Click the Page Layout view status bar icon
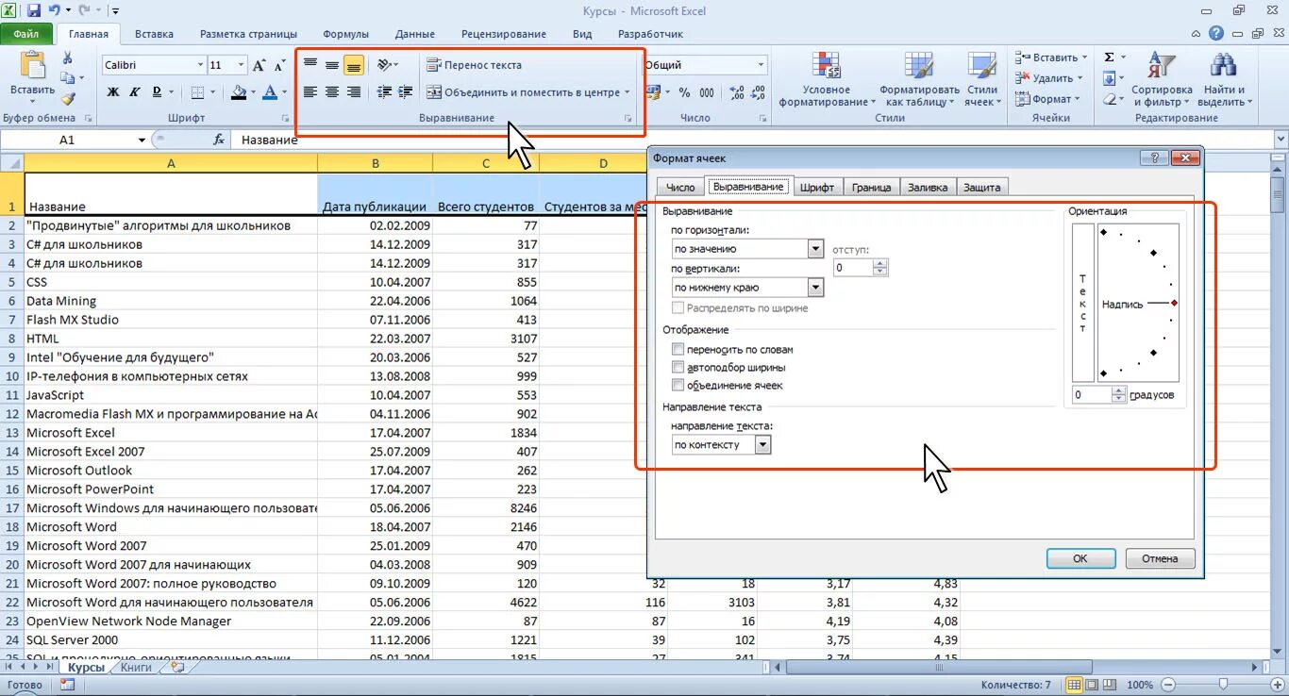 [x=1091, y=685]
